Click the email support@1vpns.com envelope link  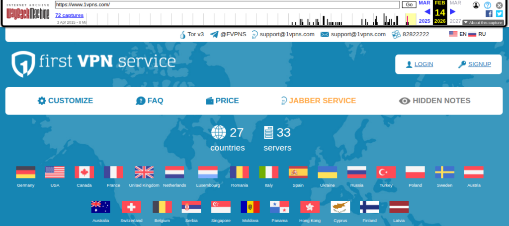pyautogui.click(x=353, y=34)
